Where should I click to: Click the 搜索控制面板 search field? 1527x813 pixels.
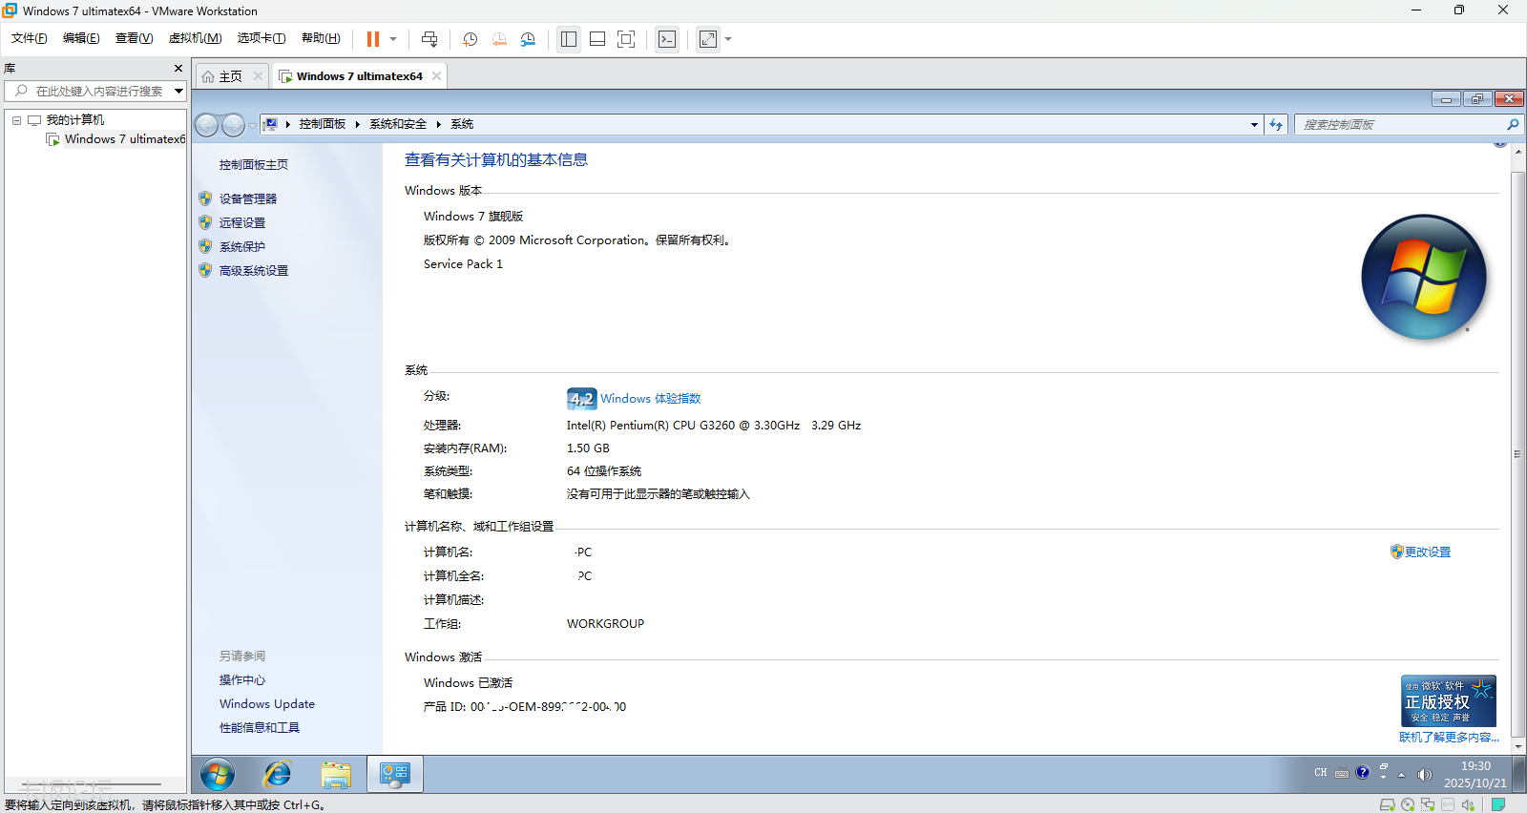(1401, 125)
